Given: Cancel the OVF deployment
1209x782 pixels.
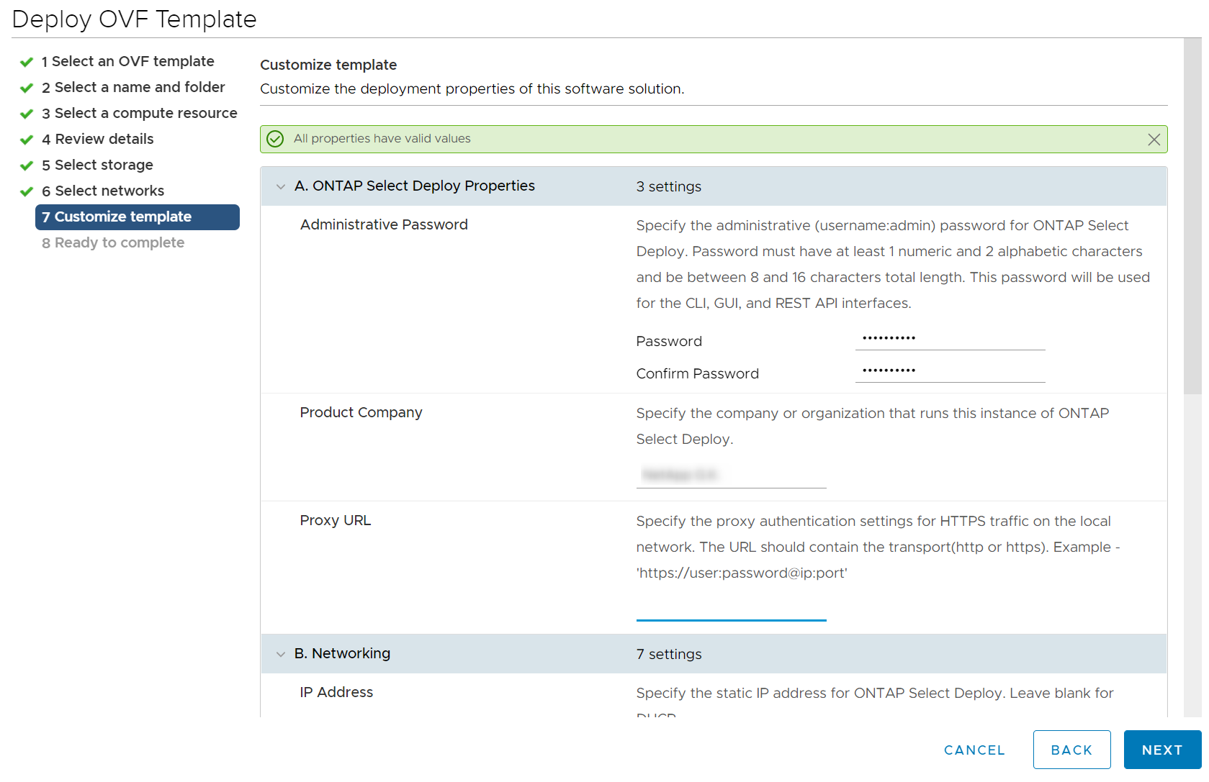Looking at the screenshot, I should click(x=974, y=749).
